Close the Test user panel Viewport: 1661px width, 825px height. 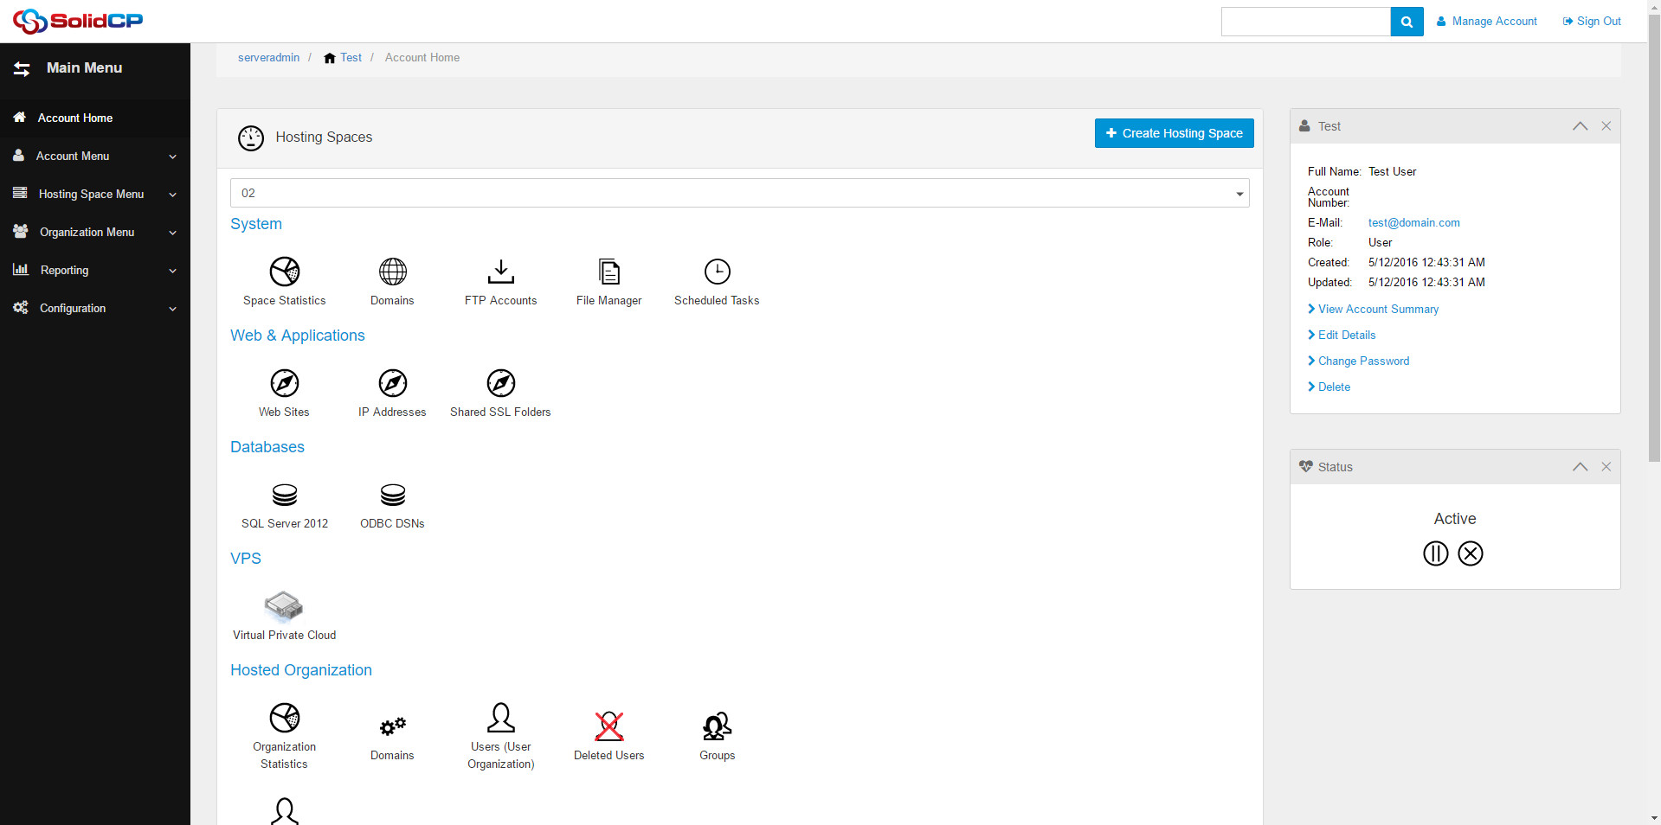(1606, 126)
